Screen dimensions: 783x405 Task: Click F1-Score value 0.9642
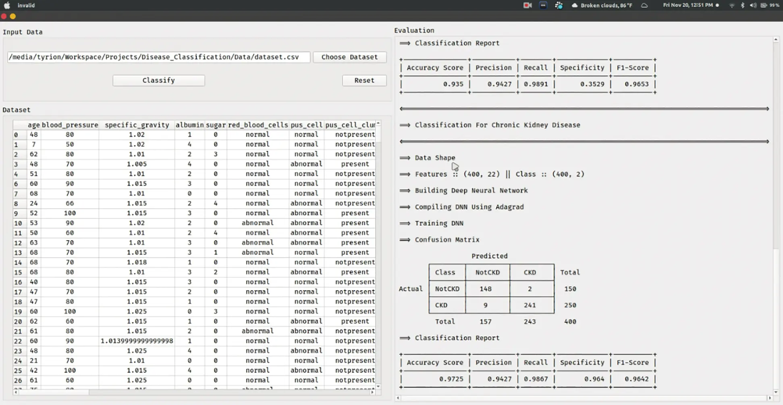(637, 379)
